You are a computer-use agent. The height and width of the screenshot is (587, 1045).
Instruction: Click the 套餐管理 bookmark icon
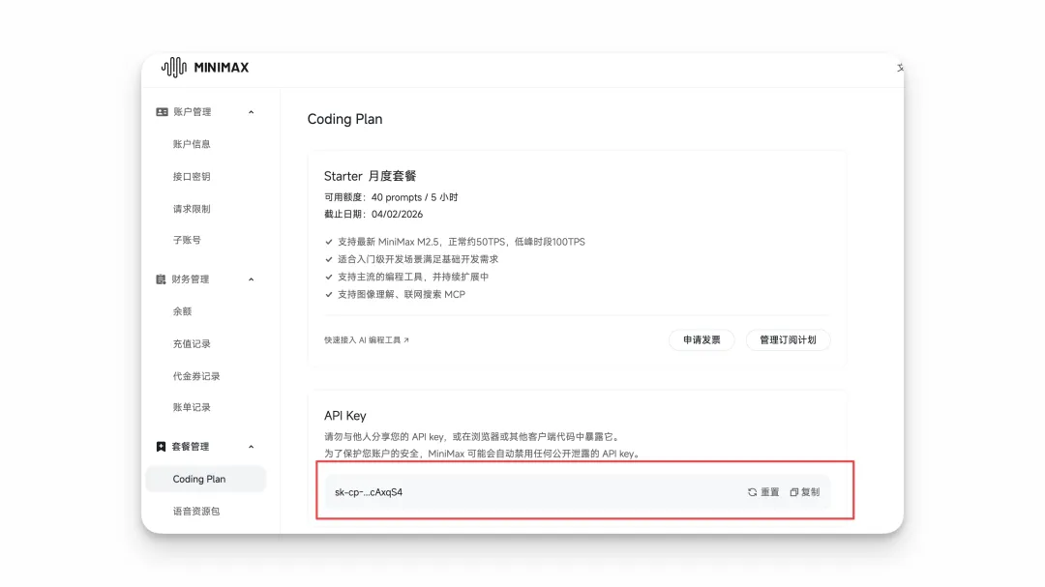point(162,447)
